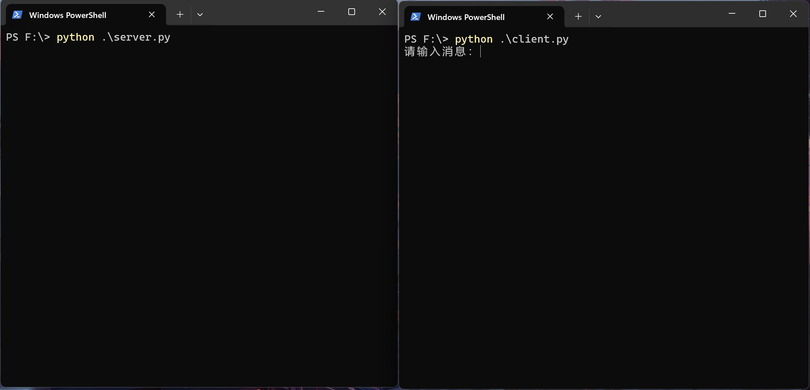The image size is (810, 390).
Task: Expand profile dropdown in server.py window
Action: tap(200, 15)
